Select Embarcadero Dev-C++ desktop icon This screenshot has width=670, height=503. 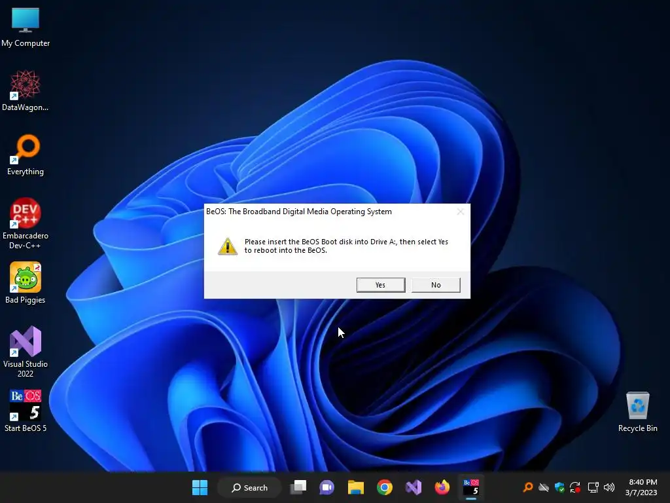click(x=26, y=224)
